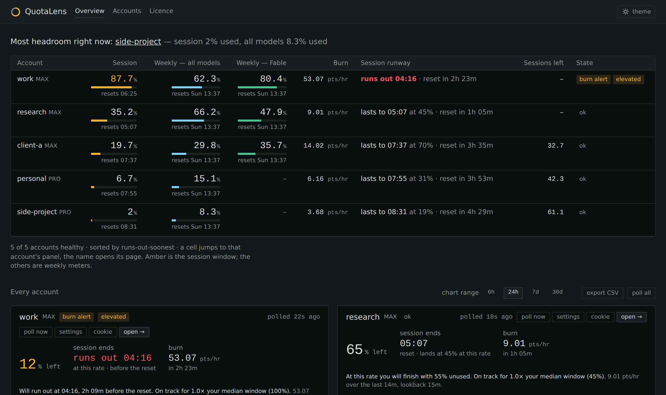The width and height of the screenshot is (666, 395).
Task: Open the client-a account name in table
Action: coord(30,145)
